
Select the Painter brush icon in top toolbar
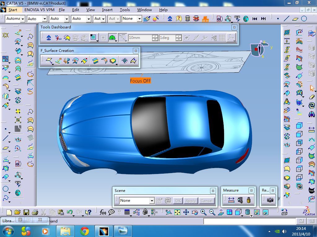[147, 19]
